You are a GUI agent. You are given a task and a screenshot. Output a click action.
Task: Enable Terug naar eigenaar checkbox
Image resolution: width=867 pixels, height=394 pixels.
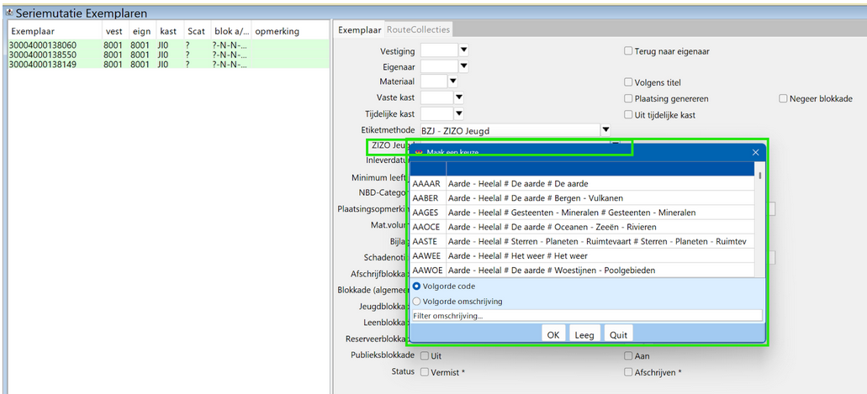click(628, 51)
